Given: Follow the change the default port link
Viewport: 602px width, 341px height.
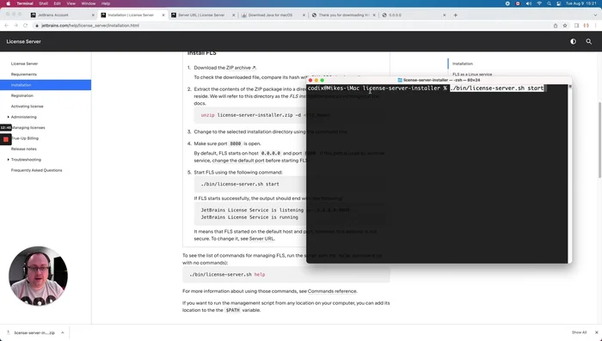Looking at the screenshot, I should click(238, 161).
